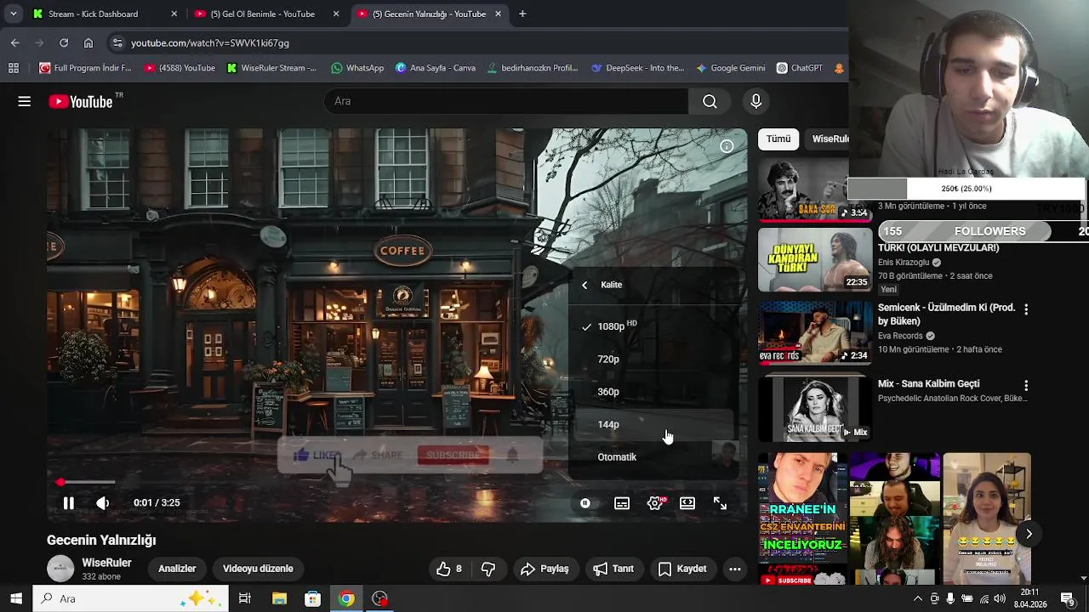Show hidden system tray icons
The height and width of the screenshot is (612, 1089).
(917, 598)
